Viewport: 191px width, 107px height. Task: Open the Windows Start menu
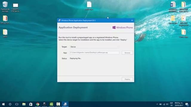(3, 104)
